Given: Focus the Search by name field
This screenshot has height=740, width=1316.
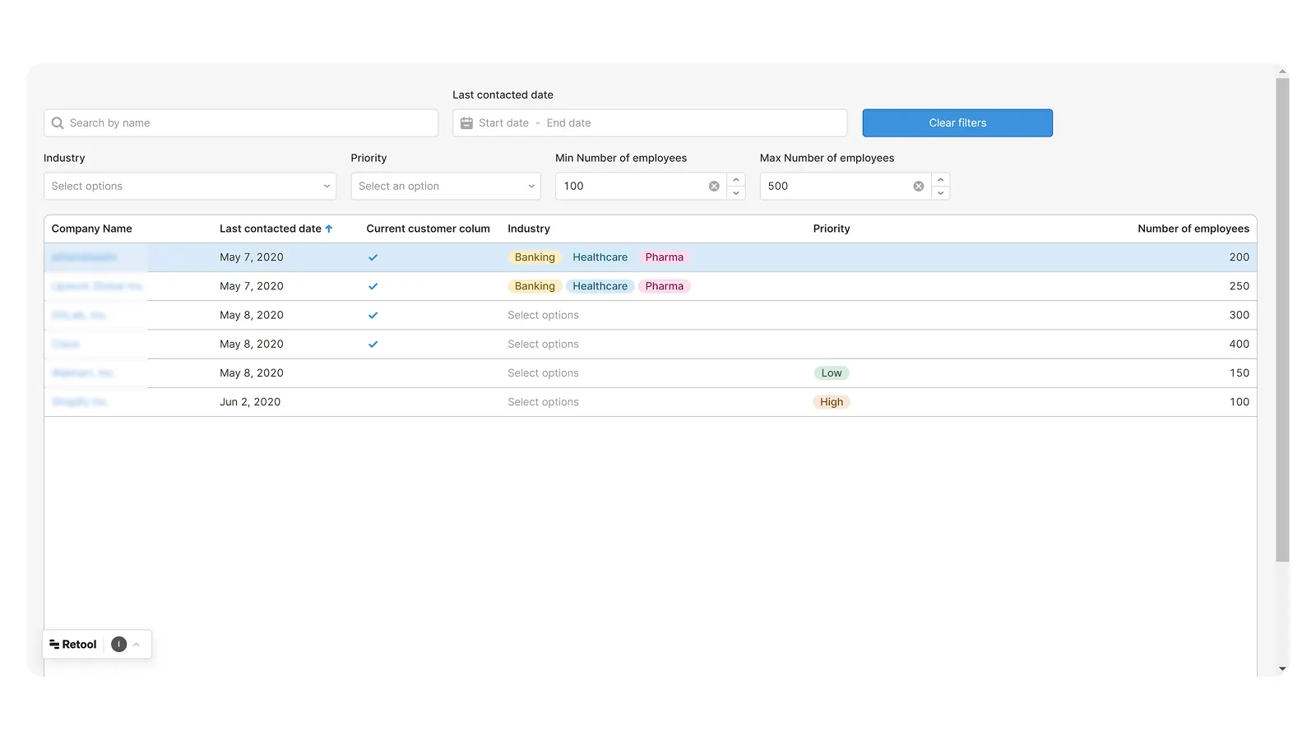Looking at the screenshot, I should (241, 123).
